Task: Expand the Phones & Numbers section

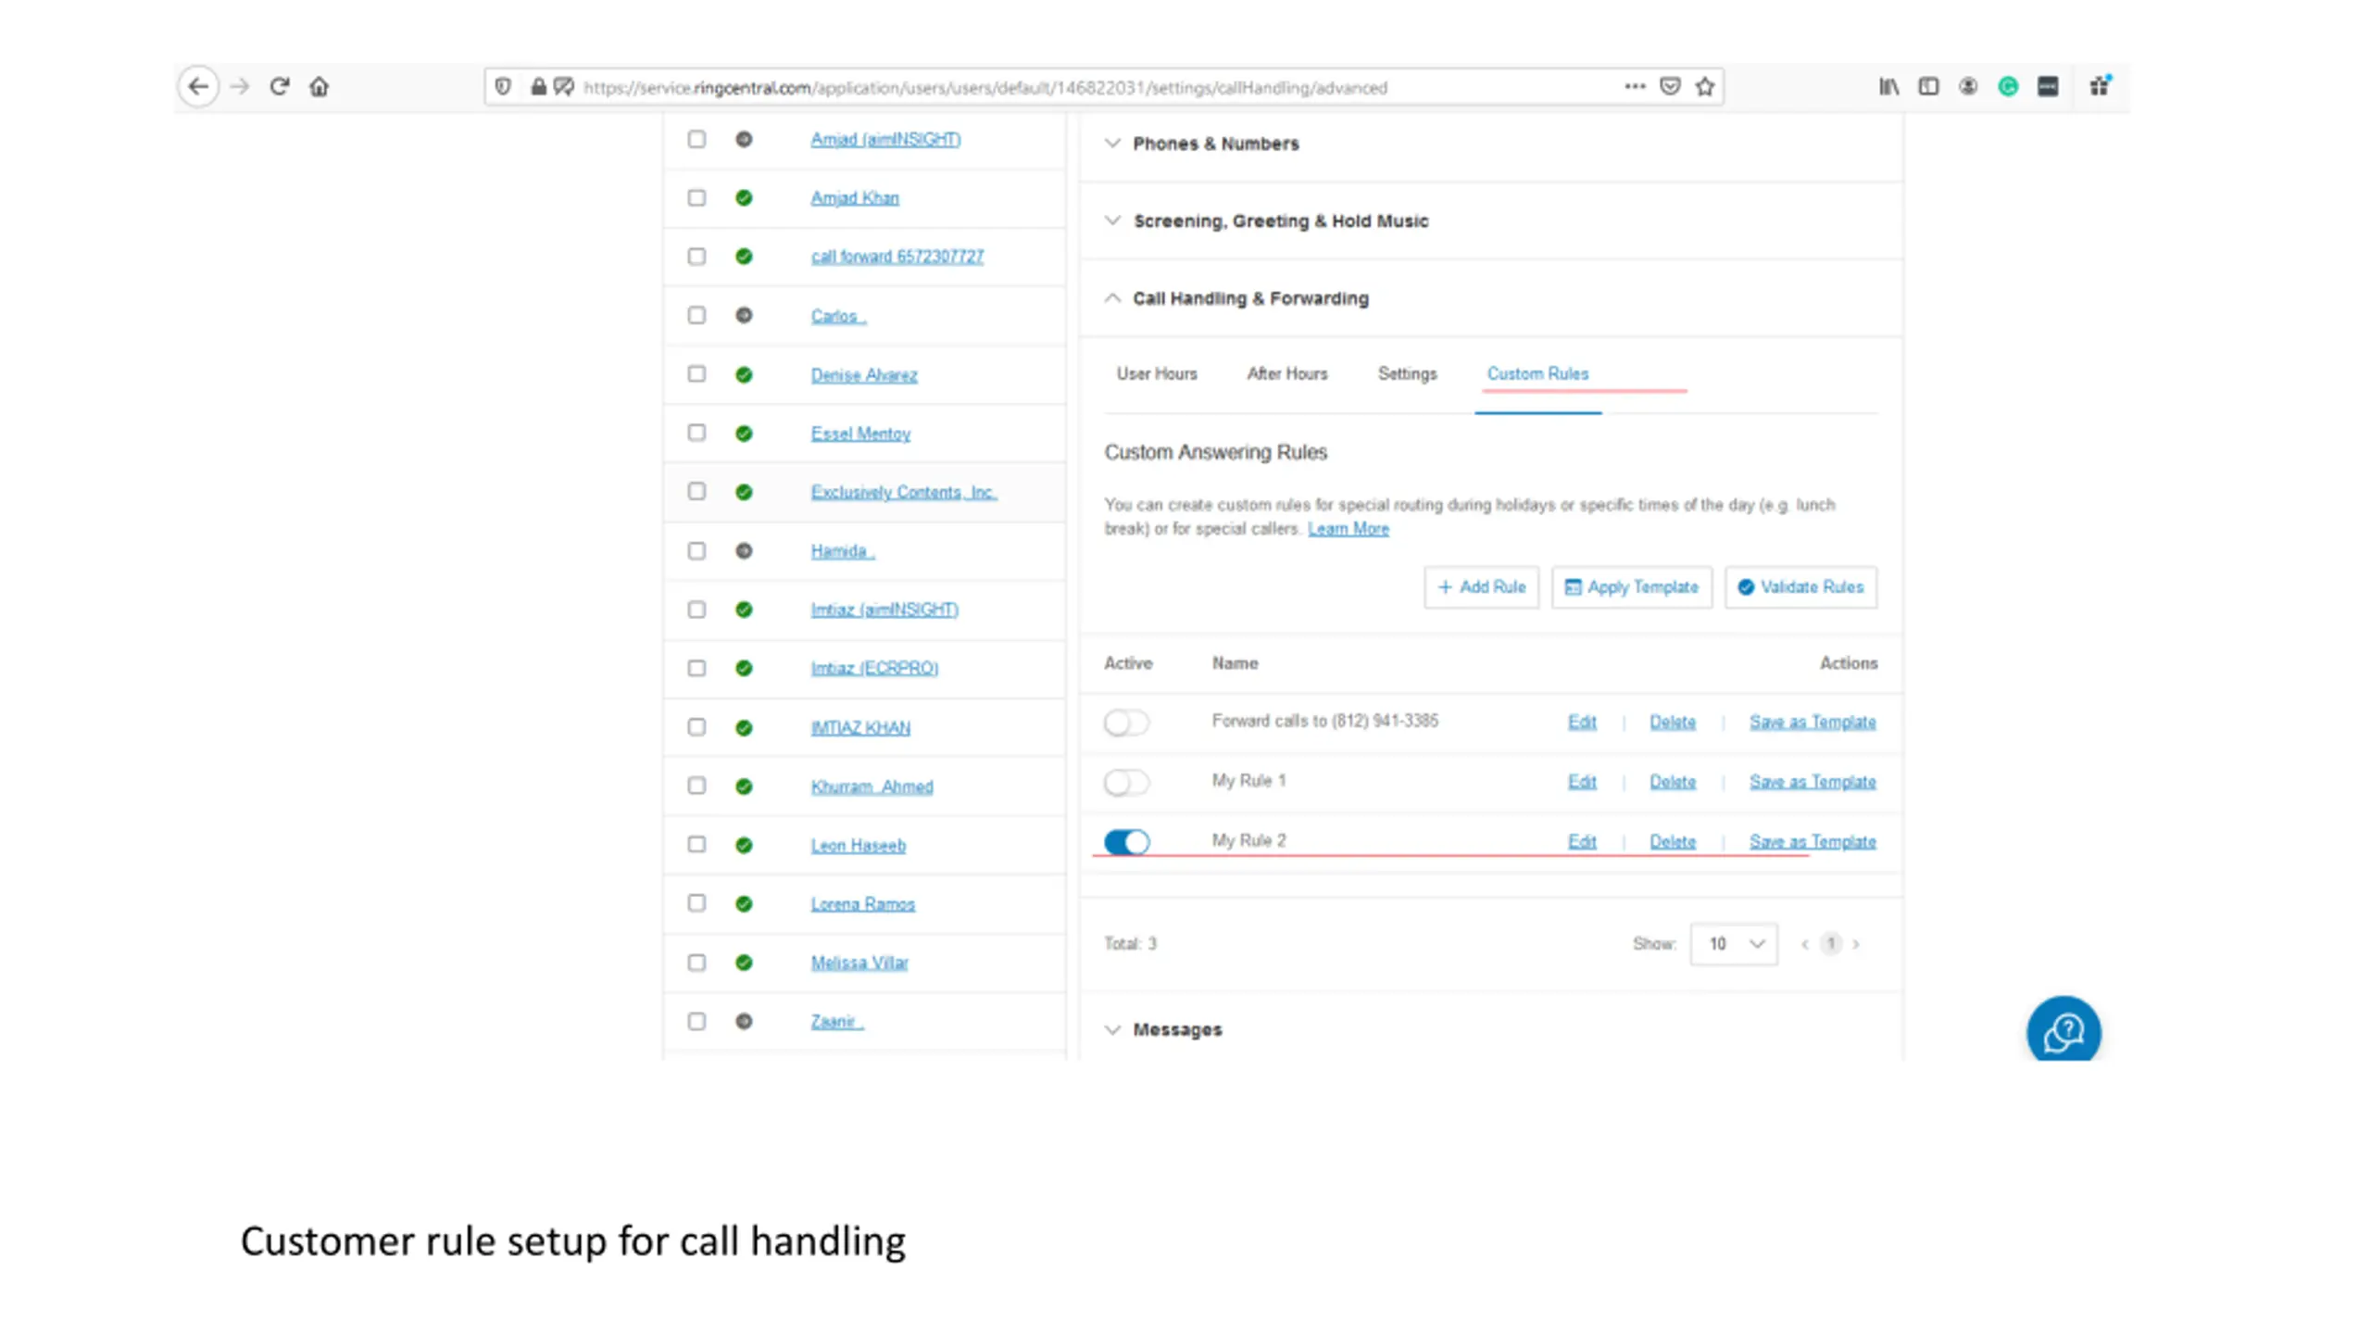Action: (x=1215, y=144)
